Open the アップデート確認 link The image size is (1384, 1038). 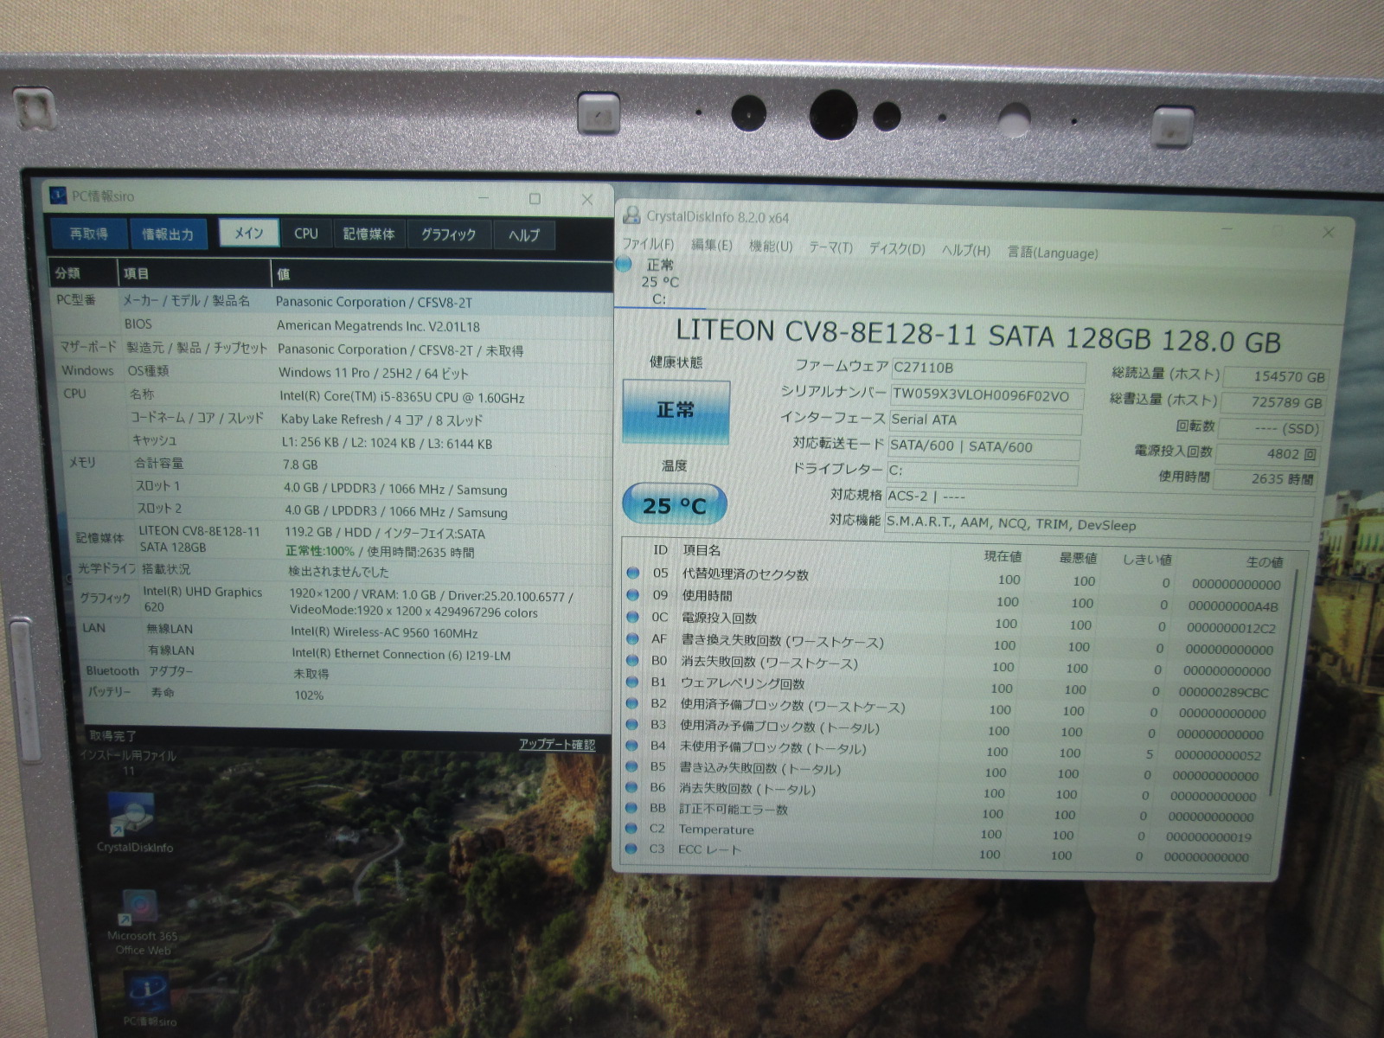[x=557, y=744]
